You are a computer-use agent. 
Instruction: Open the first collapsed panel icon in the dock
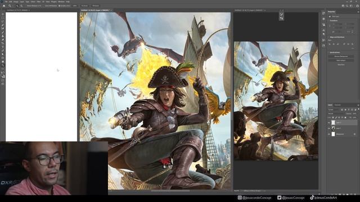[x=324, y=13]
